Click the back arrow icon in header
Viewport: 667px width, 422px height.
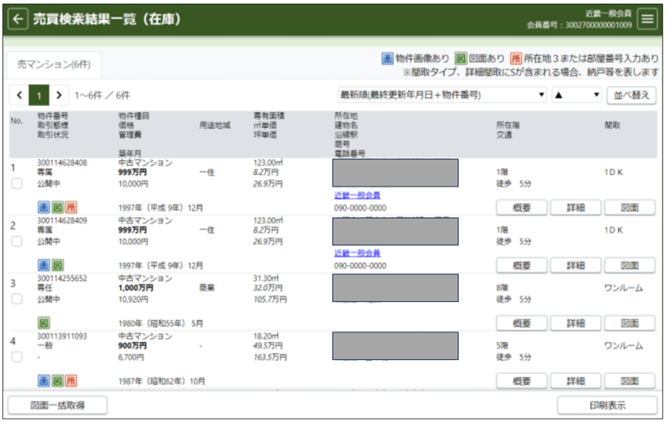[x=18, y=20]
